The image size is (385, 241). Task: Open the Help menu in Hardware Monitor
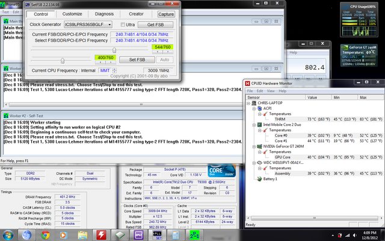click(282, 91)
